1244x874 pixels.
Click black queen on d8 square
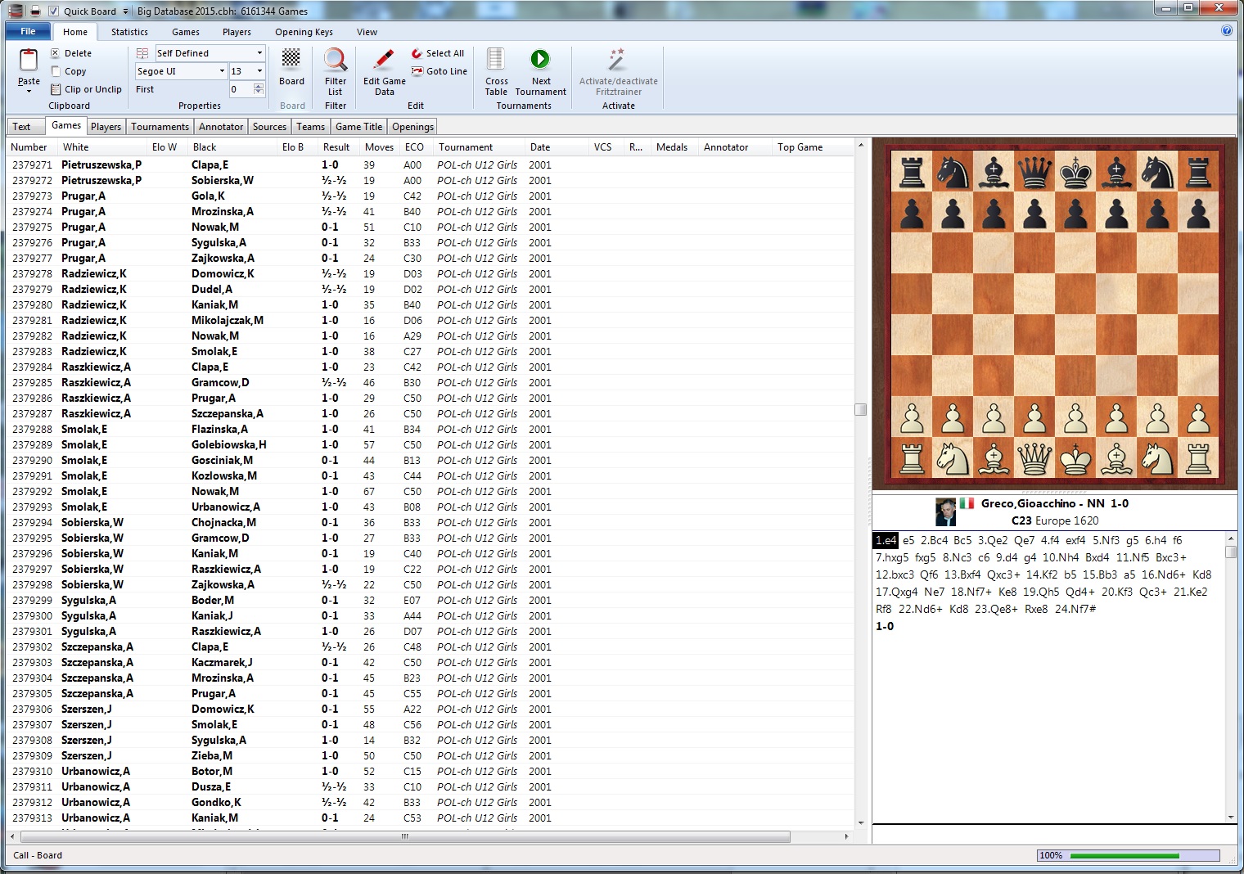1034,172
